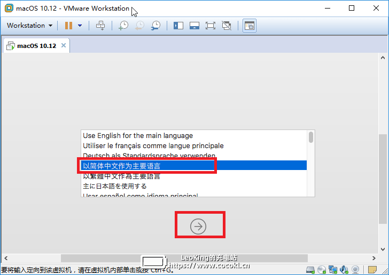The image size is (389, 275).
Task: Click the hard disk status icon
Action: tap(310, 270)
